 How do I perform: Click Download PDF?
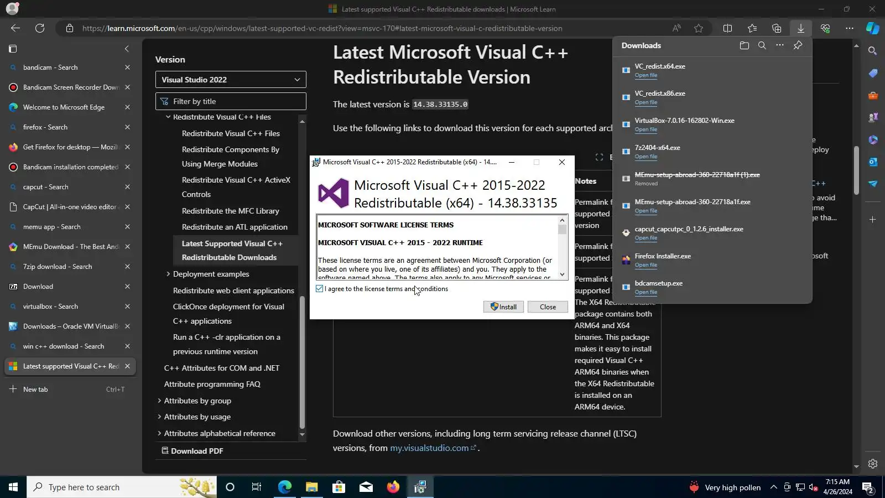tap(192, 451)
